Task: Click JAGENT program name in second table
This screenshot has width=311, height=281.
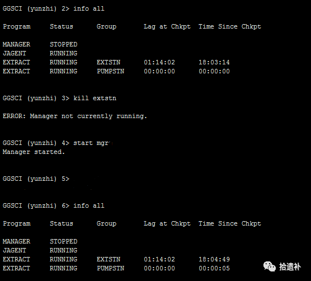Action: [15, 250]
